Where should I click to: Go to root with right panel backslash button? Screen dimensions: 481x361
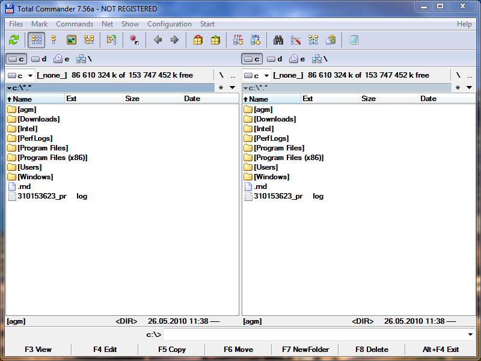(x=458, y=76)
